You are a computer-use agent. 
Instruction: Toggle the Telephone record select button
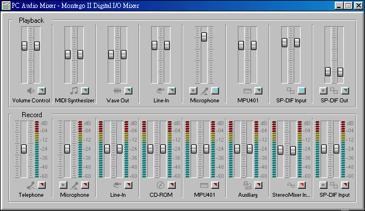click(42, 185)
